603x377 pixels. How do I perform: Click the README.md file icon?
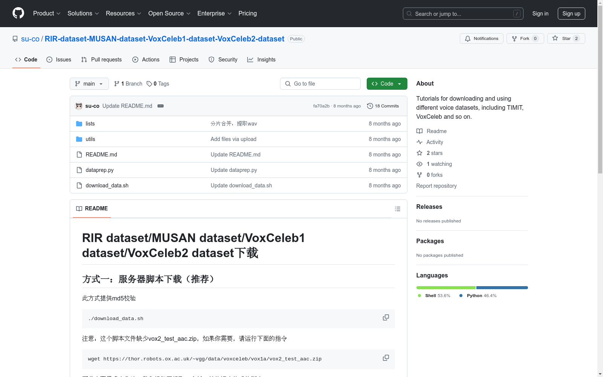(79, 155)
